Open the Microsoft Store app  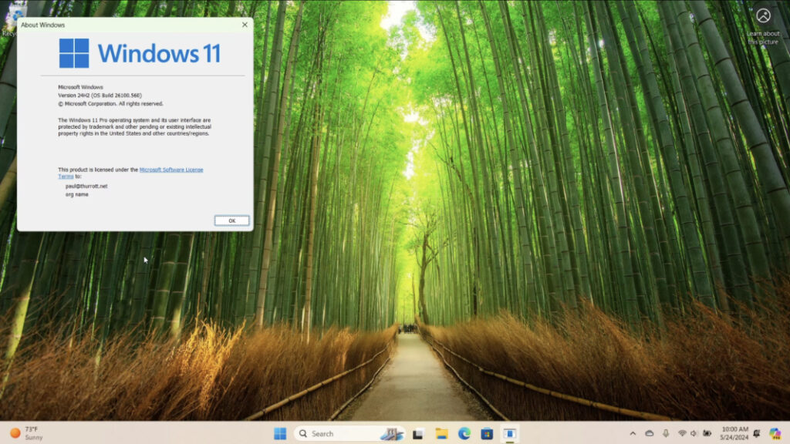pos(486,433)
